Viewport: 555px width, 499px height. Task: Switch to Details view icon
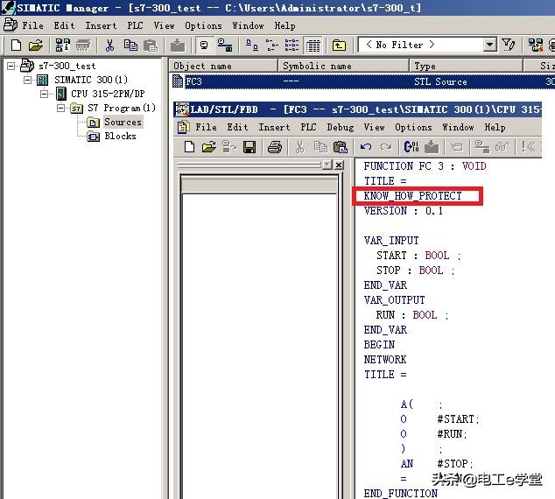[313, 46]
